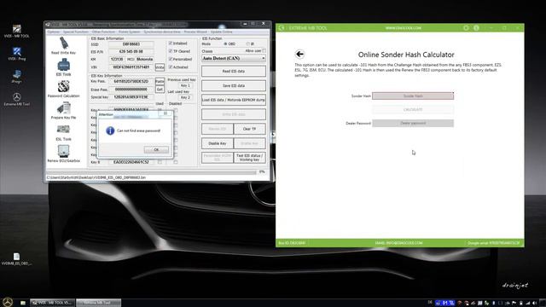546x307 pixels.
Task: Click the Special key value field
Action: pyautogui.click(x=131, y=96)
